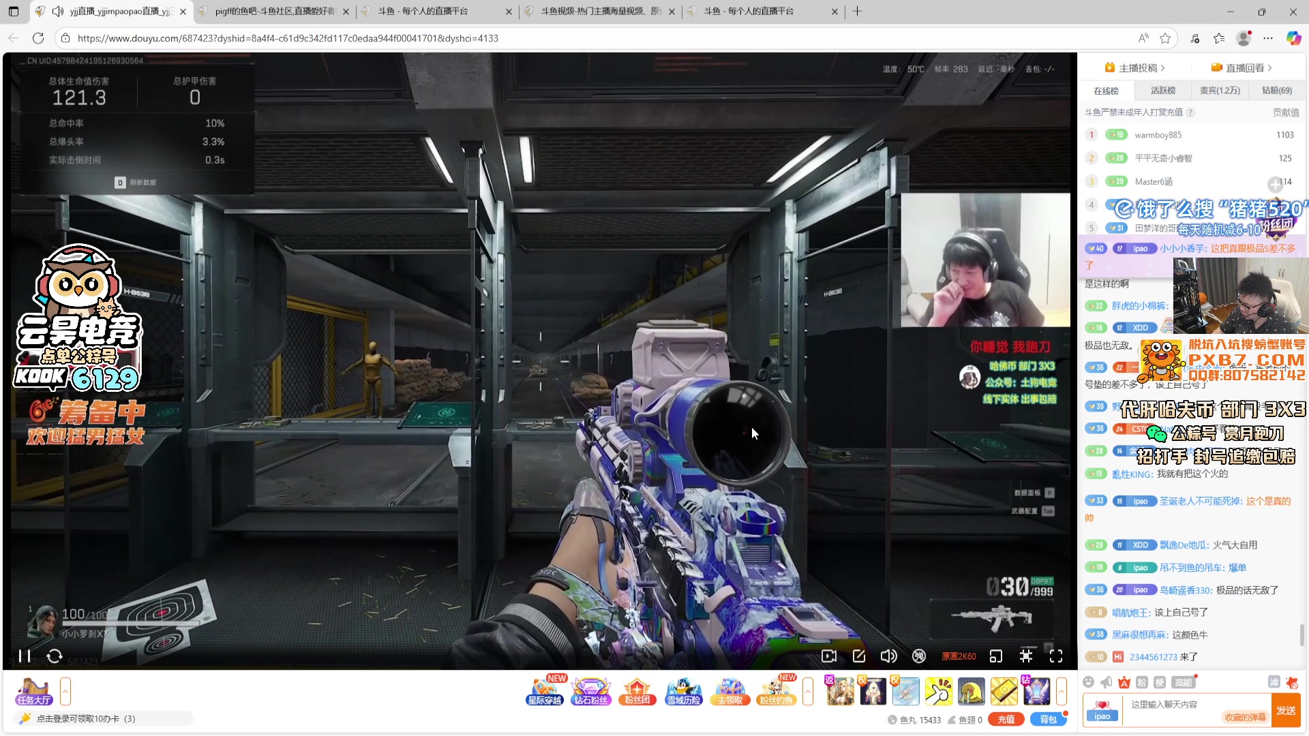Open the 星际穿越 activity icon
The image size is (1309, 736).
coord(545,691)
